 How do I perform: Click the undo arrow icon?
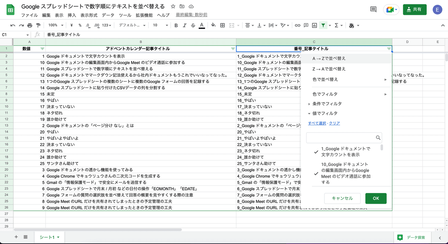(x=13, y=25)
